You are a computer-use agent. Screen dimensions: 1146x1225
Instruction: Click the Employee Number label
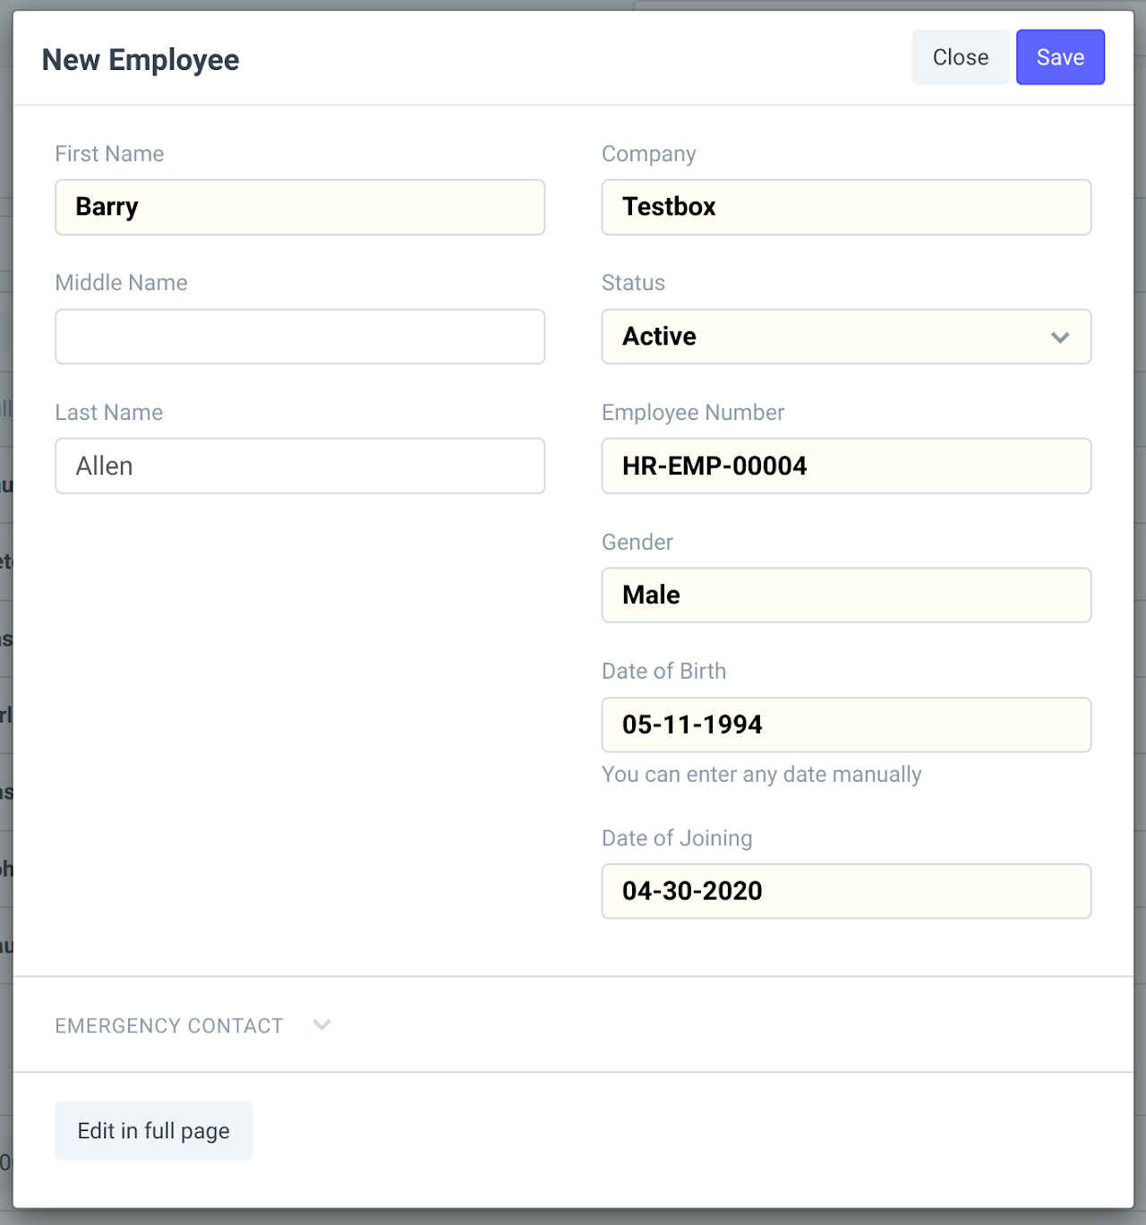(693, 413)
